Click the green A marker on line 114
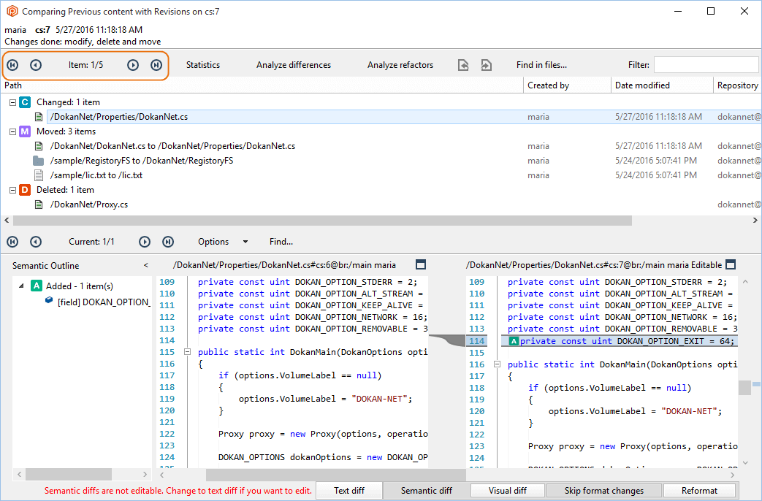Screen dimensions: 762x501 click(x=514, y=341)
